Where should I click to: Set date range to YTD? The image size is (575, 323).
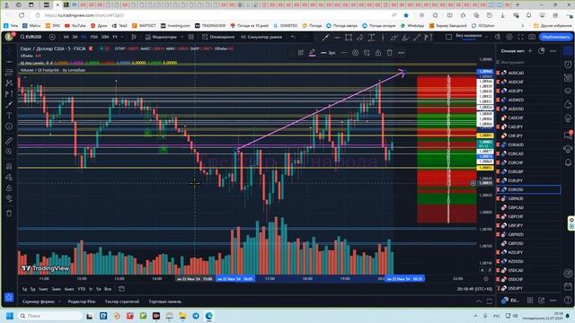click(82, 289)
